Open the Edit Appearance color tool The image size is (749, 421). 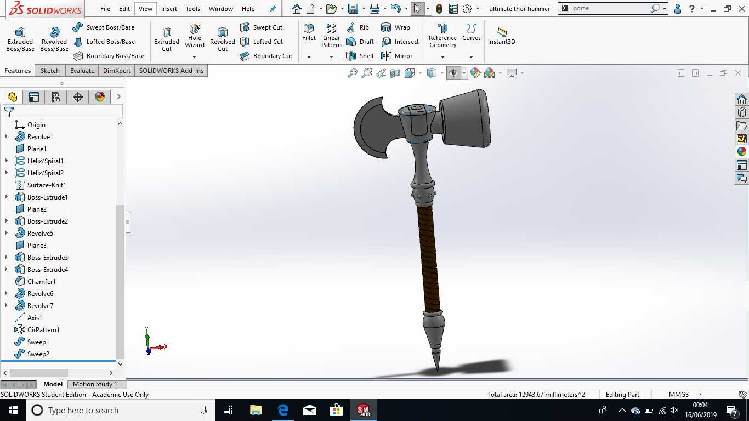coord(475,73)
